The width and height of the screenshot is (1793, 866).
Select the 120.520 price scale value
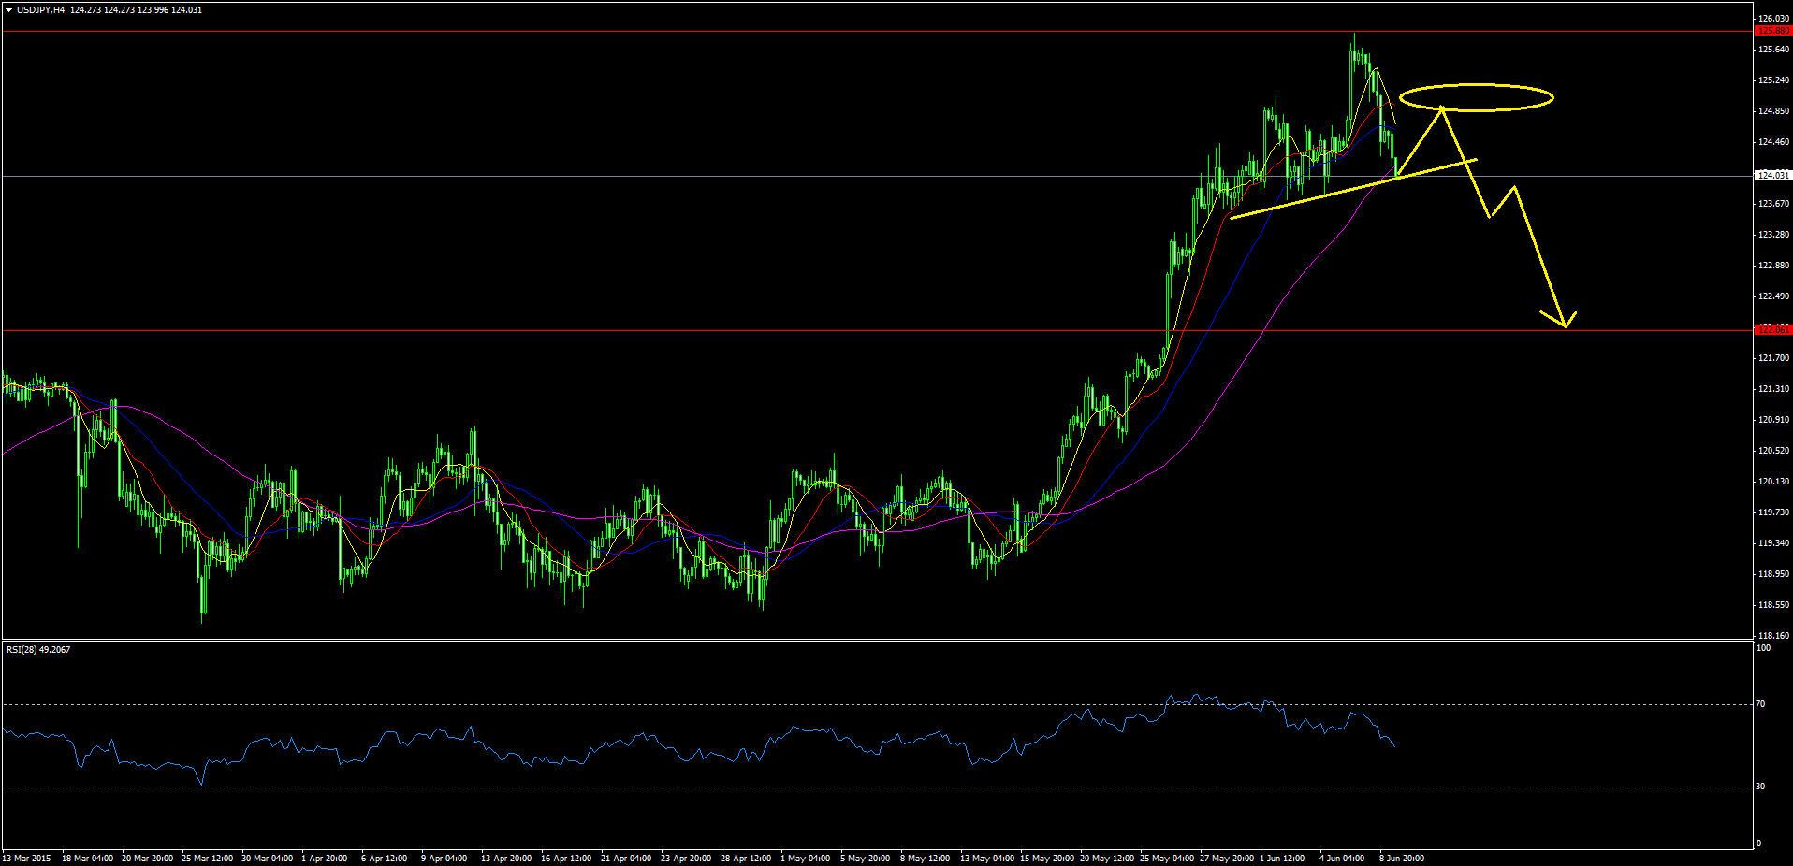(1774, 451)
